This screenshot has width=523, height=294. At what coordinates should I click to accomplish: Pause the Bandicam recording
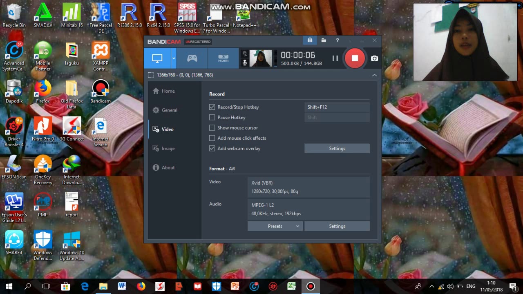pyautogui.click(x=335, y=58)
